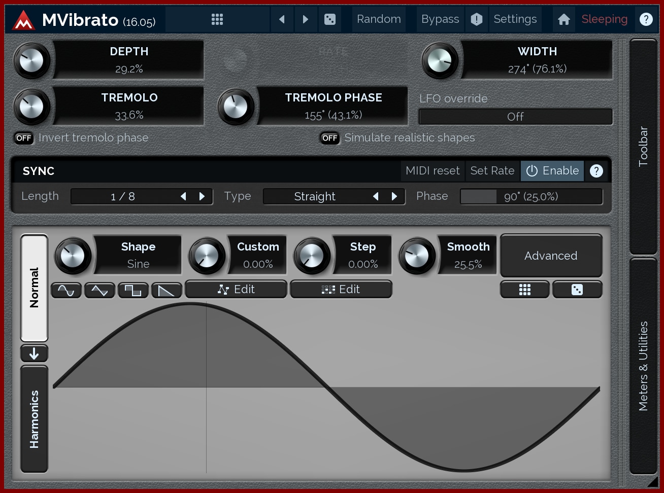Open the Advanced shape editor
664x493 pixels.
tap(551, 256)
